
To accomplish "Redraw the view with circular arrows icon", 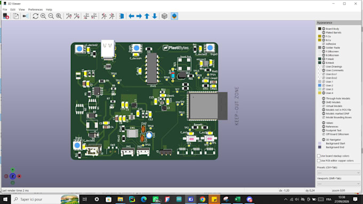I will point(35,16).
